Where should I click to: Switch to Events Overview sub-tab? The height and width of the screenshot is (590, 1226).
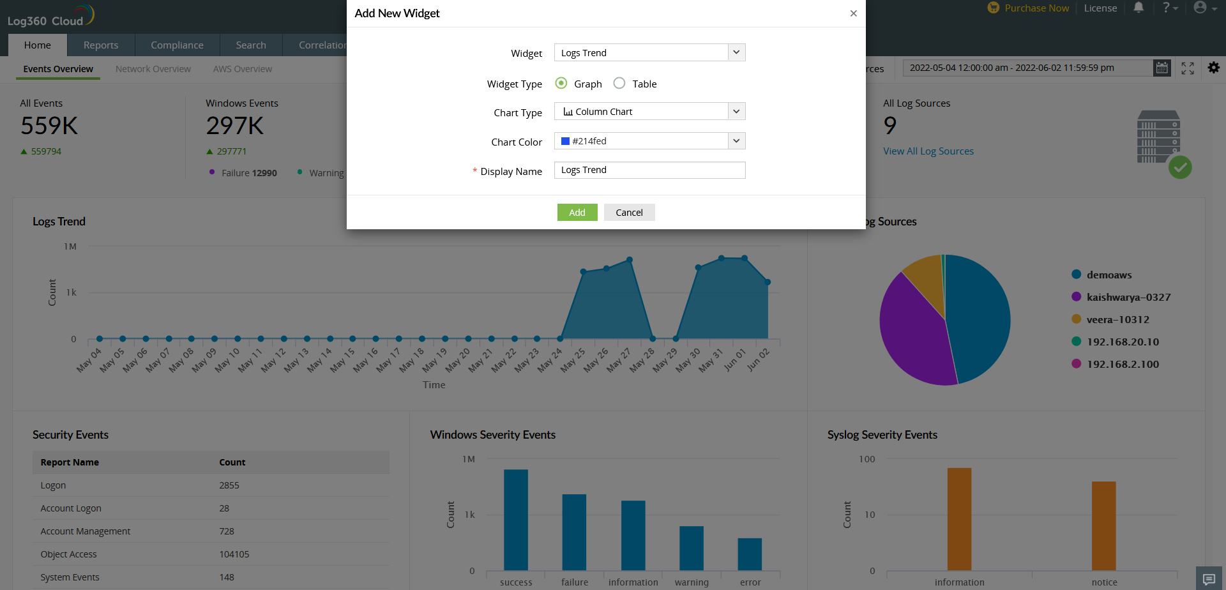[x=58, y=69]
